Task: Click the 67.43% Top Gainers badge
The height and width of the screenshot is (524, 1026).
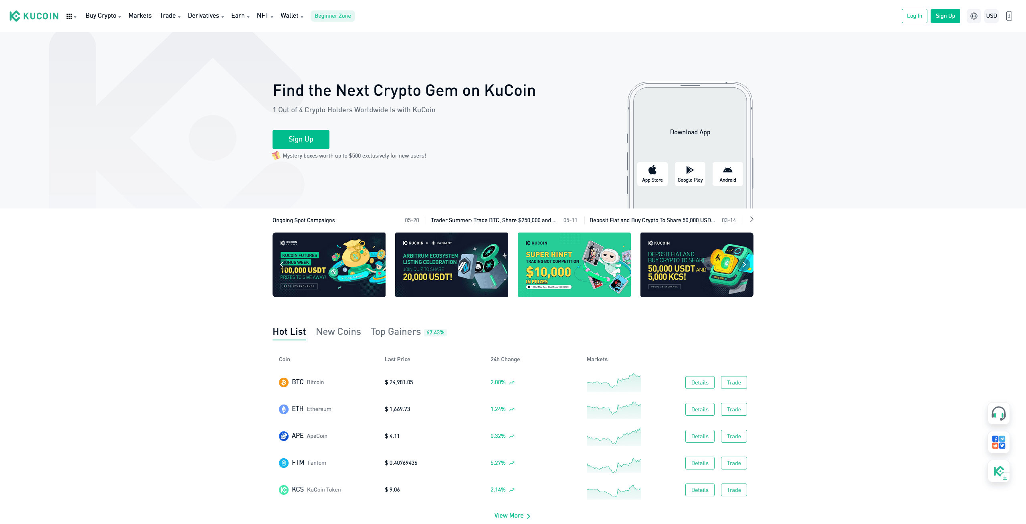Action: (x=435, y=332)
